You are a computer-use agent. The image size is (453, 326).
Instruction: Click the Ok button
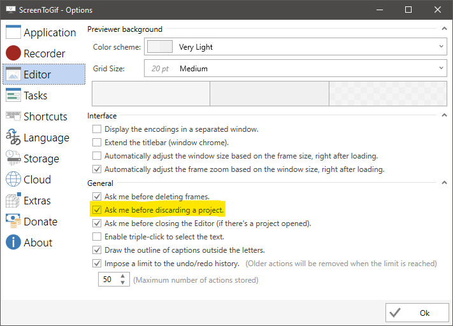coord(417,313)
